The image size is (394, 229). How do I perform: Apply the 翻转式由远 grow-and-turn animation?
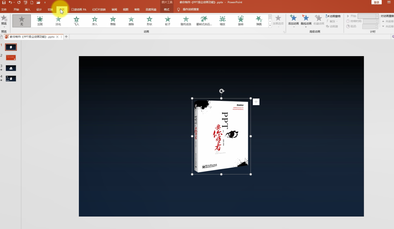click(204, 21)
